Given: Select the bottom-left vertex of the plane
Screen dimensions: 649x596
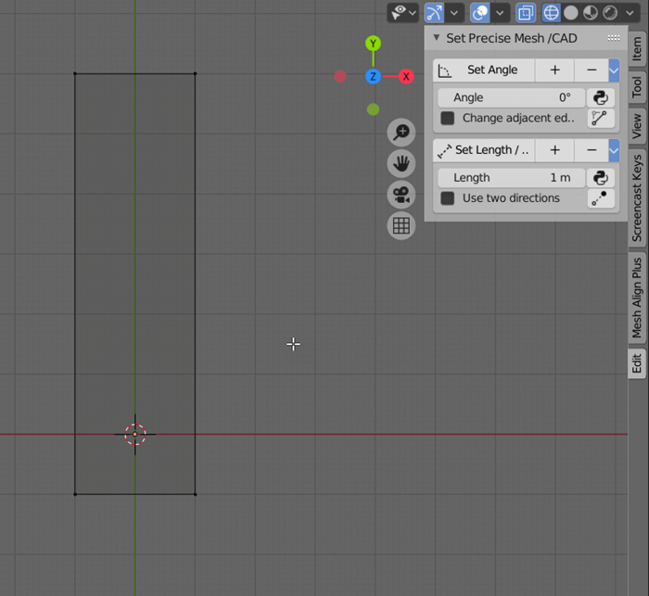Looking at the screenshot, I should click(75, 494).
